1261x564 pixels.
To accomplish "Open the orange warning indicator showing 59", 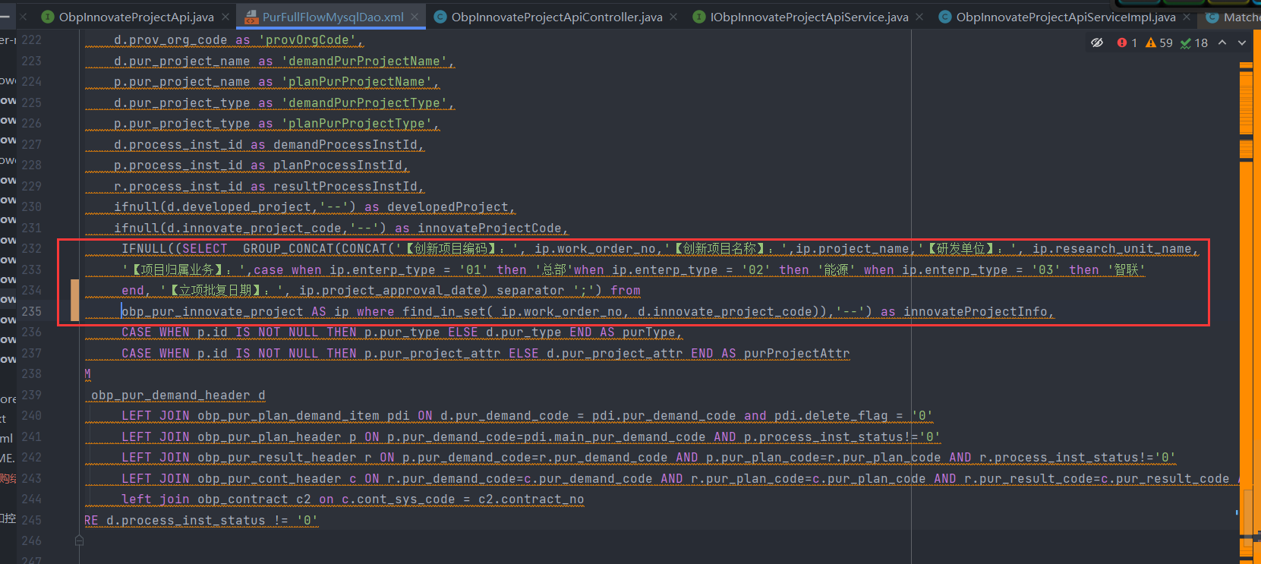I will coord(1159,43).
